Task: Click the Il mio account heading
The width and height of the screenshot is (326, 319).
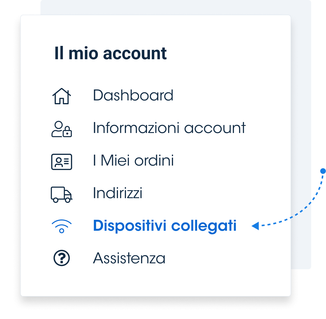Action: pos(110,53)
